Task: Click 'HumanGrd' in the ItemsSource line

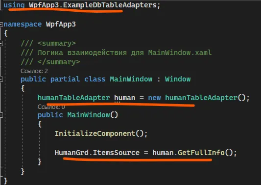Action: (71, 153)
